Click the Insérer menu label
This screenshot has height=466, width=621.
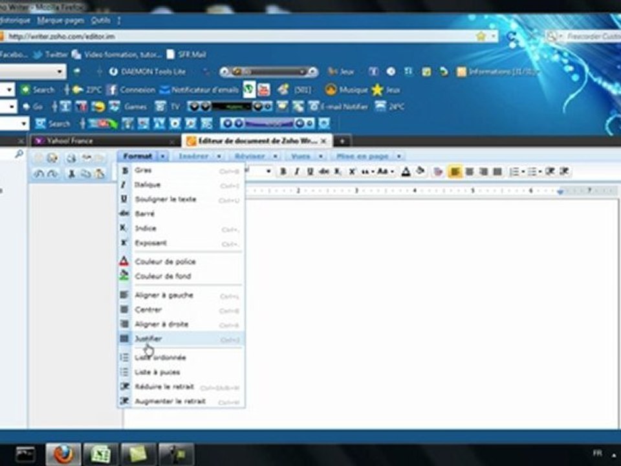(193, 157)
